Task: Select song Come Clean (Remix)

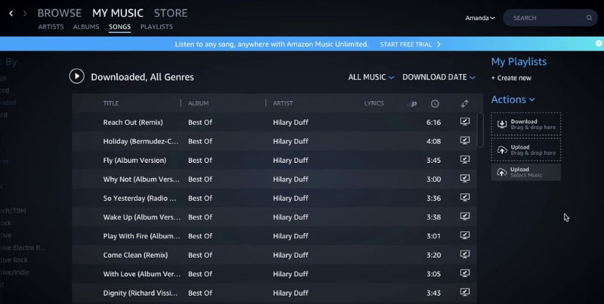Action: pyautogui.click(x=135, y=255)
